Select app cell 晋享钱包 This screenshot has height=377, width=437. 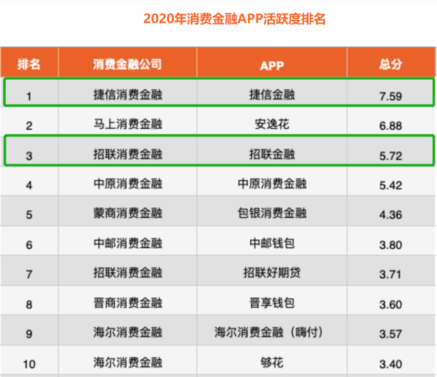[x=272, y=303]
